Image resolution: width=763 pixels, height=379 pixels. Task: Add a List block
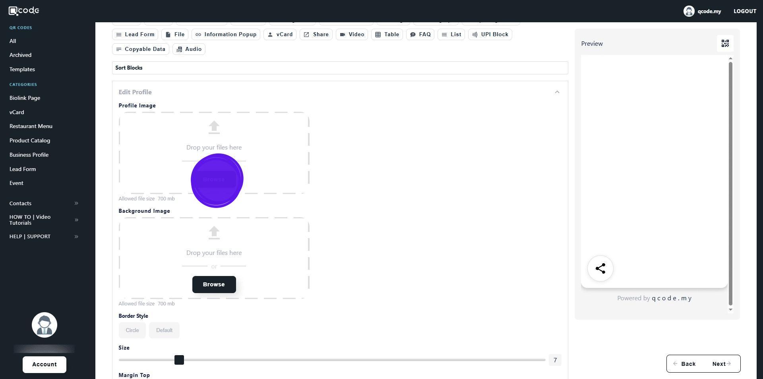click(451, 35)
